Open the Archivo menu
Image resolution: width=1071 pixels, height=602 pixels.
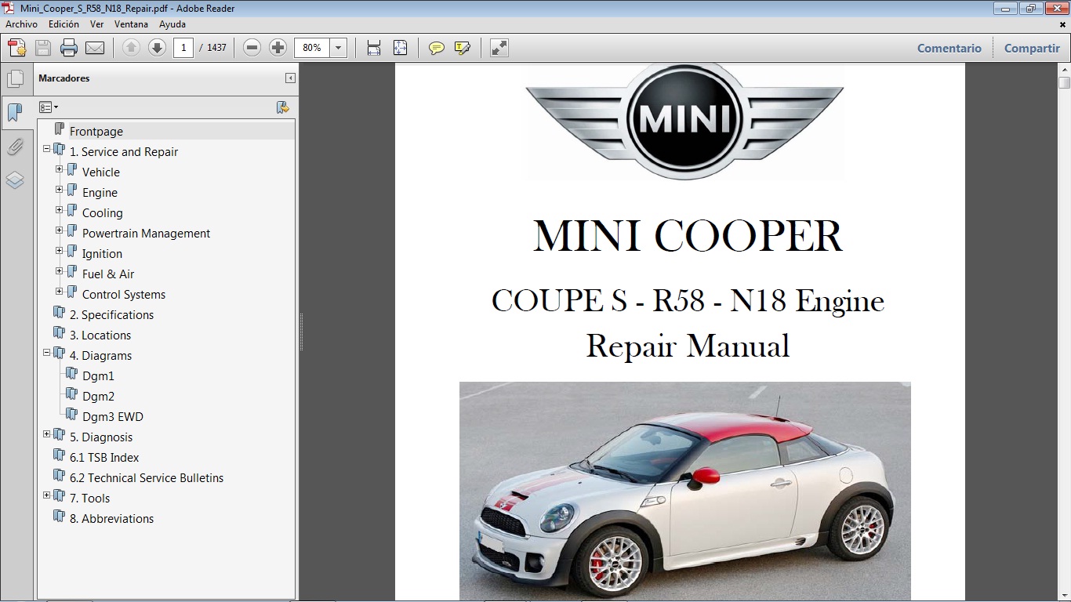[x=21, y=24]
